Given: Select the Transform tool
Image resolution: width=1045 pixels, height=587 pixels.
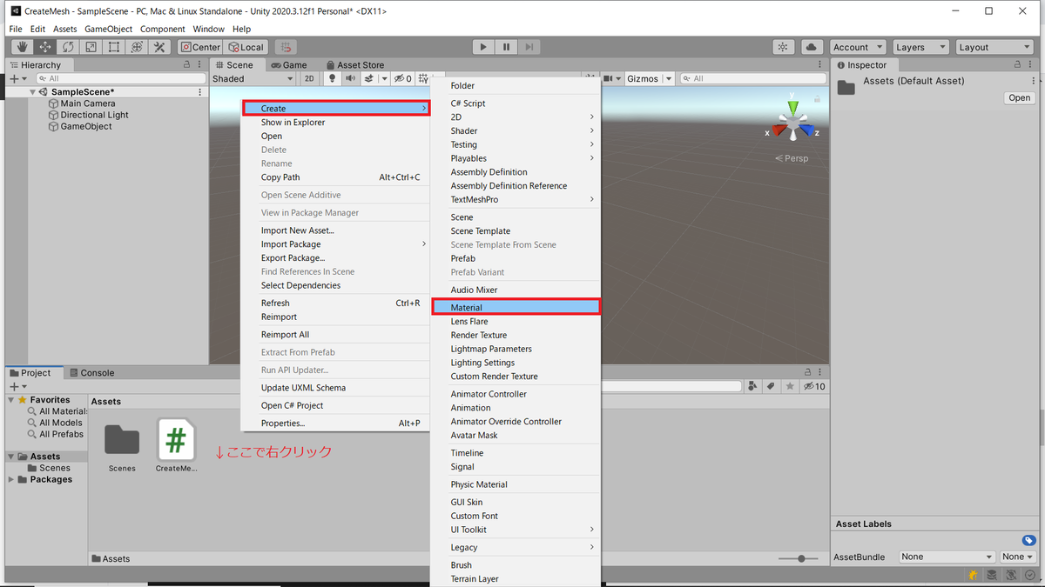Looking at the screenshot, I should pyautogui.click(x=137, y=47).
